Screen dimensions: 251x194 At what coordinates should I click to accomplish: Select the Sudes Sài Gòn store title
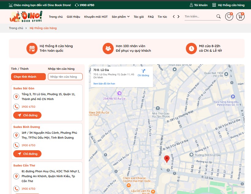coord(24,88)
